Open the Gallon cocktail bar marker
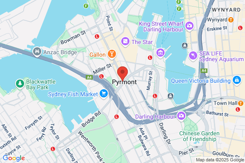Image resolution: width=245 pixels, height=163 pixels. [x=112, y=54]
